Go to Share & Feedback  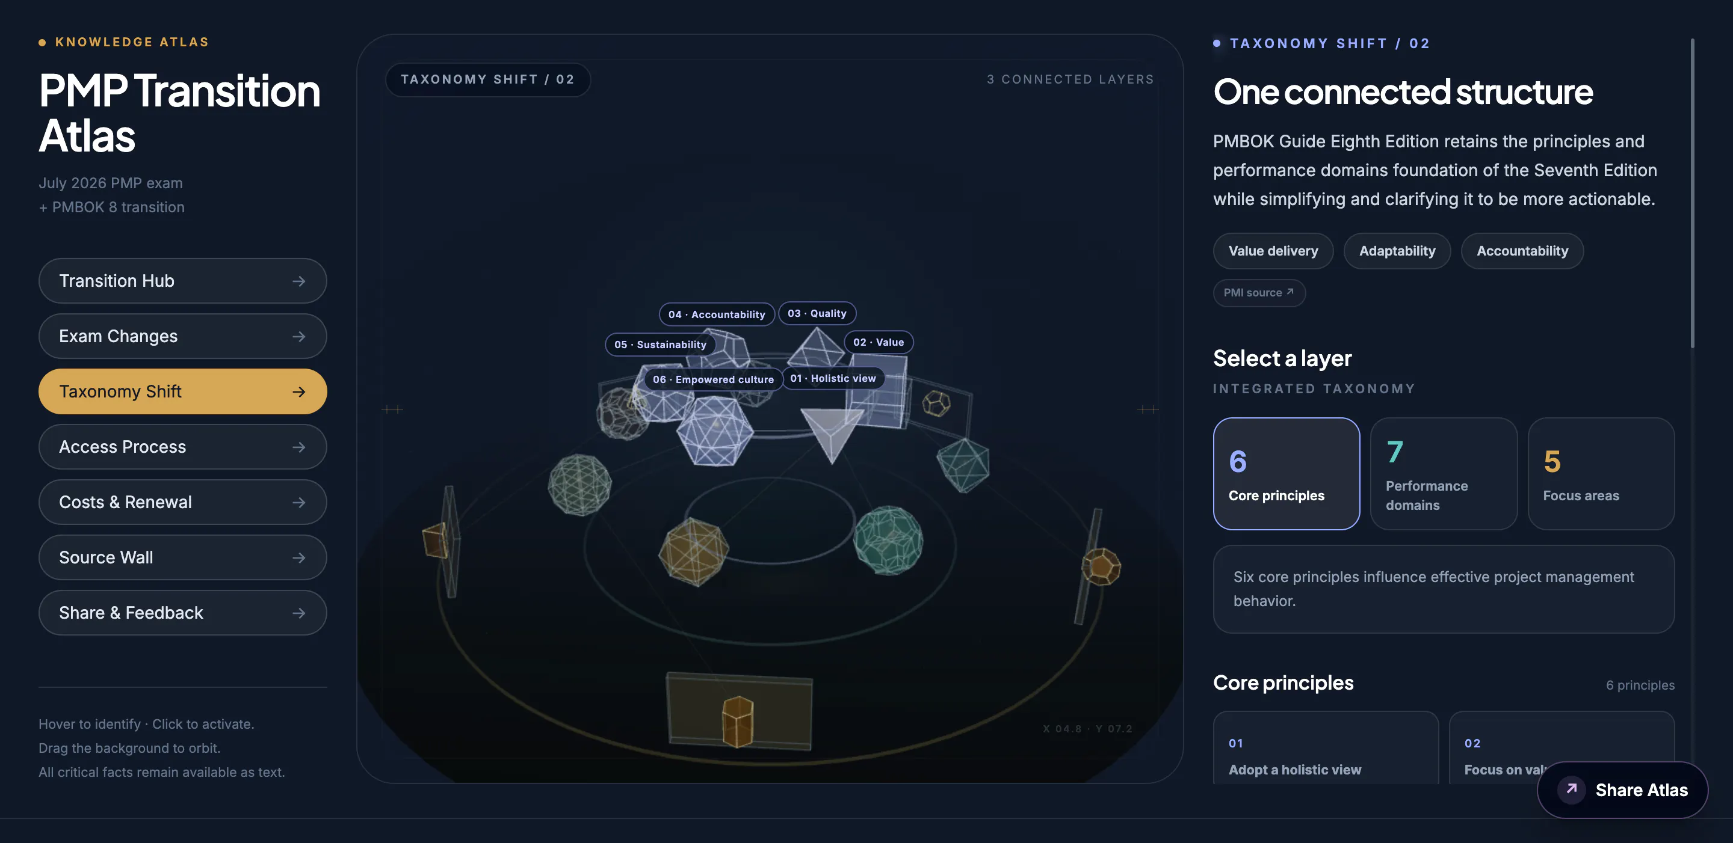[x=182, y=613]
